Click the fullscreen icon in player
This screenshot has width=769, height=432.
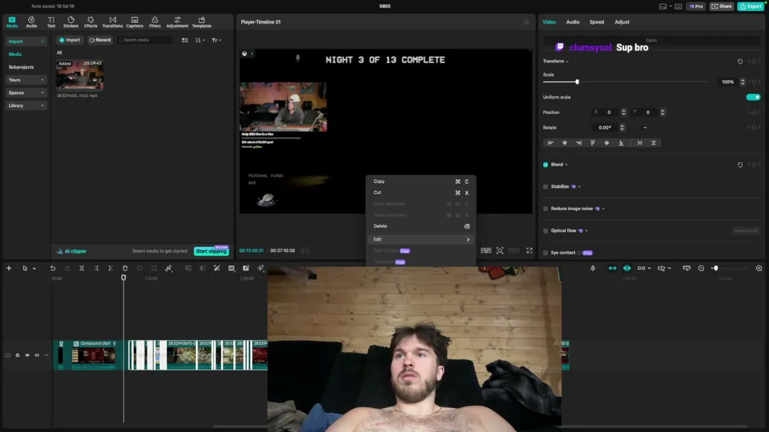pos(529,250)
